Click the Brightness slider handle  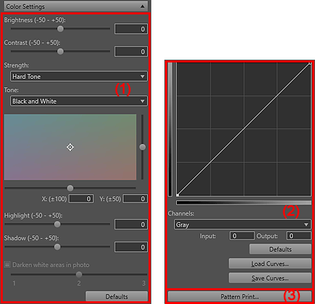[61, 29]
